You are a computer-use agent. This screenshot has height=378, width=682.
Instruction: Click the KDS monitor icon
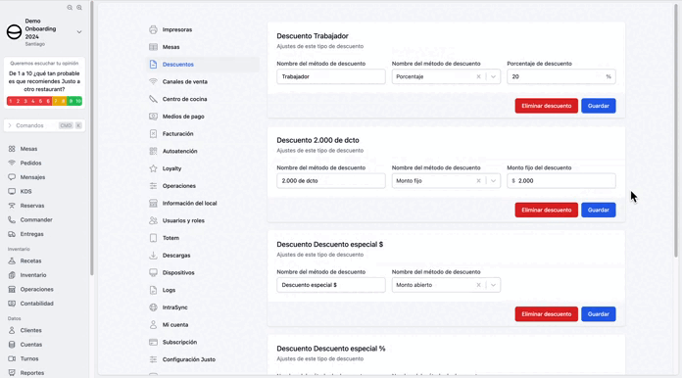[x=12, y=191]
